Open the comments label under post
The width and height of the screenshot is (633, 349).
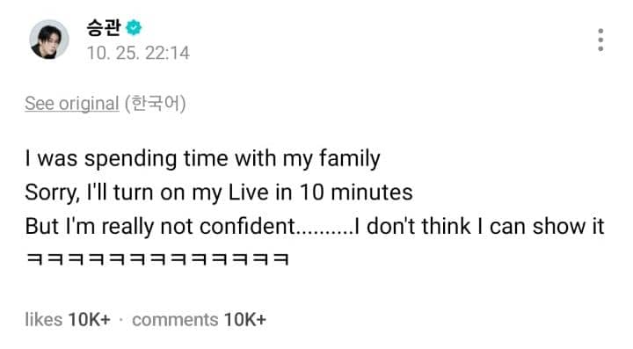(x=175, y=320)
